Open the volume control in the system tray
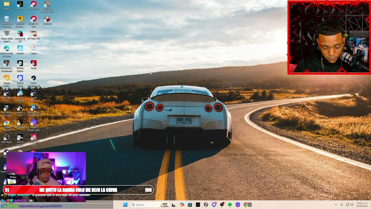 click(x=352, y=205)
